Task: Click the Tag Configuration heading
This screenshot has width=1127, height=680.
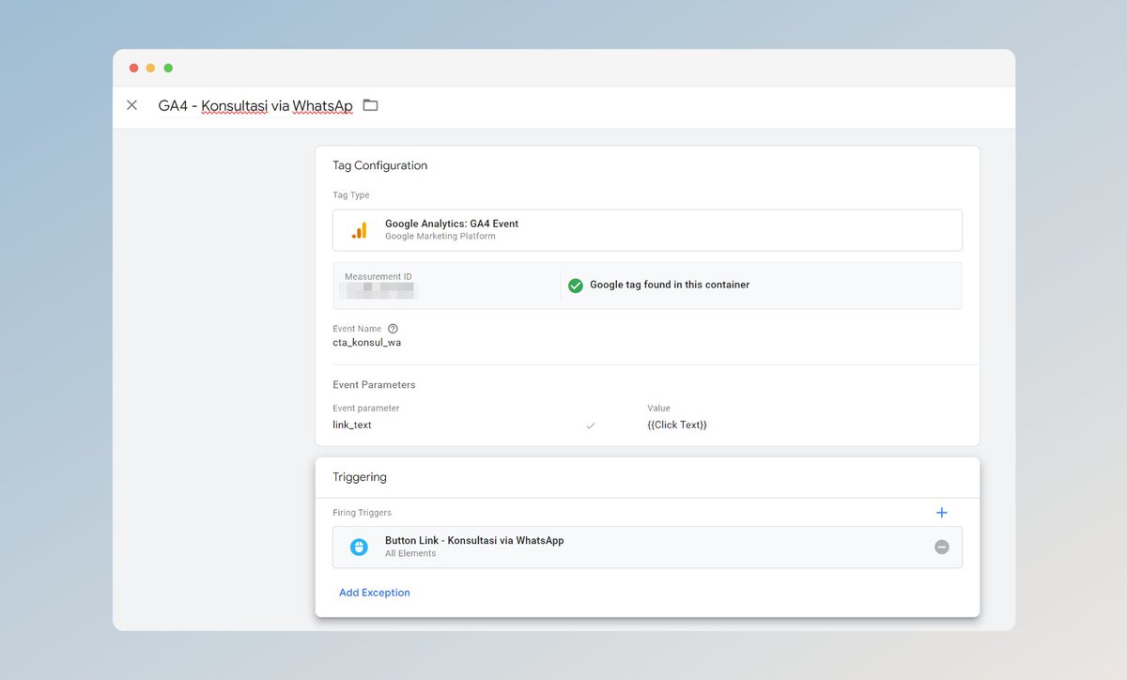Action: click(379, 165)
